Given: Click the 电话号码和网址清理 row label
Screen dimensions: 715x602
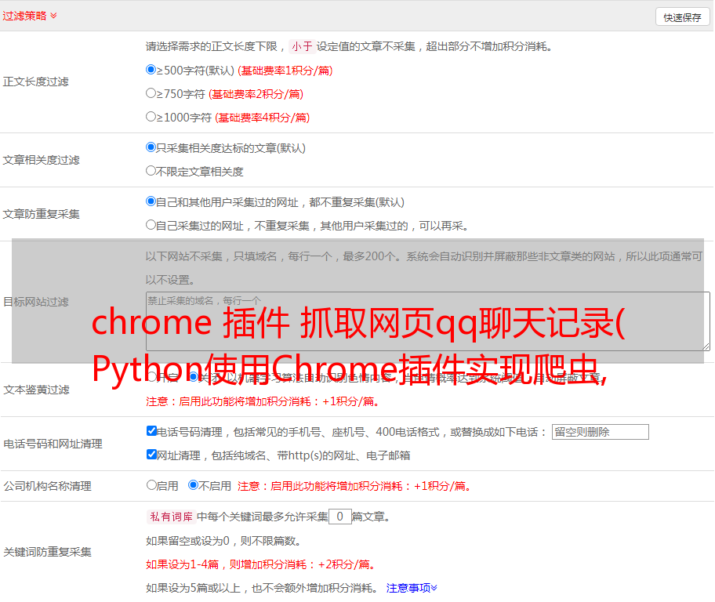Looking at the screenshot, I should (53, 444).
